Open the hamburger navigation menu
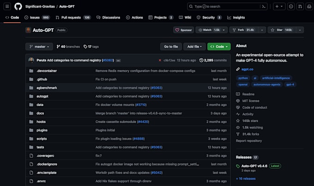Image resolution: width=314 pixels, height=186 pixels. pyautogui.click(x=6, y=6)
